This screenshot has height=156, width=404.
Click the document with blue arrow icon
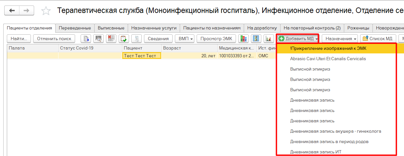(x=86, y=39)
